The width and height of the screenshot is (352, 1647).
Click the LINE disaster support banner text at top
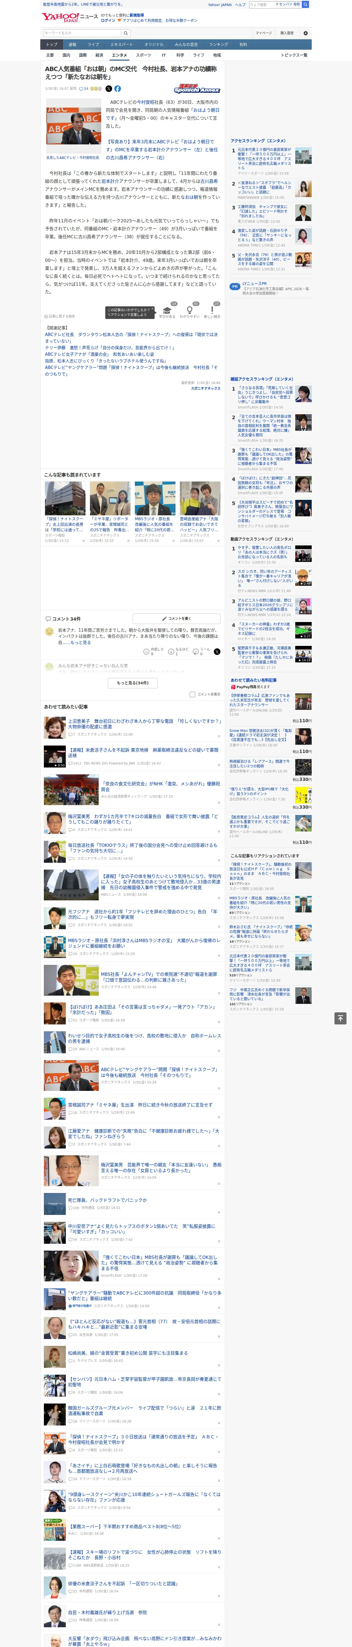(83, 4)
